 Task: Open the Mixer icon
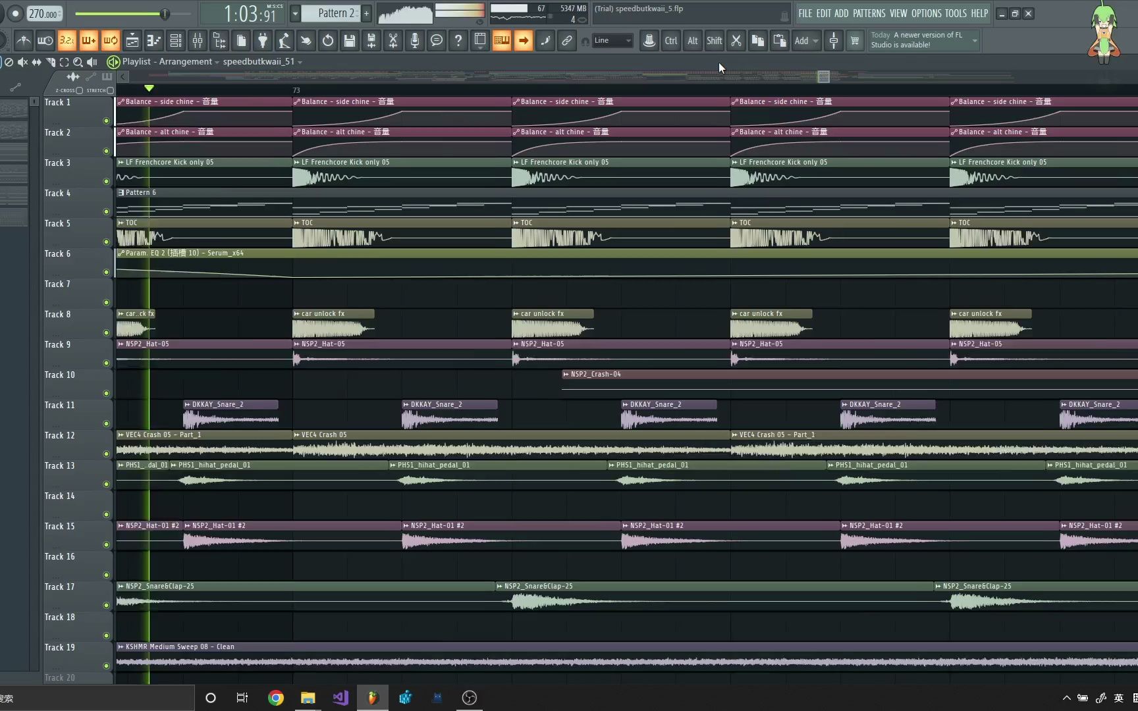pyautogui.click(x=198, y=41)
